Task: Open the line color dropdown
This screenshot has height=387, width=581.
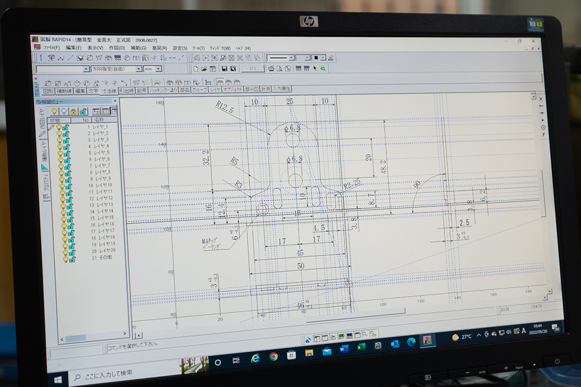Action: tap(323, 58)
